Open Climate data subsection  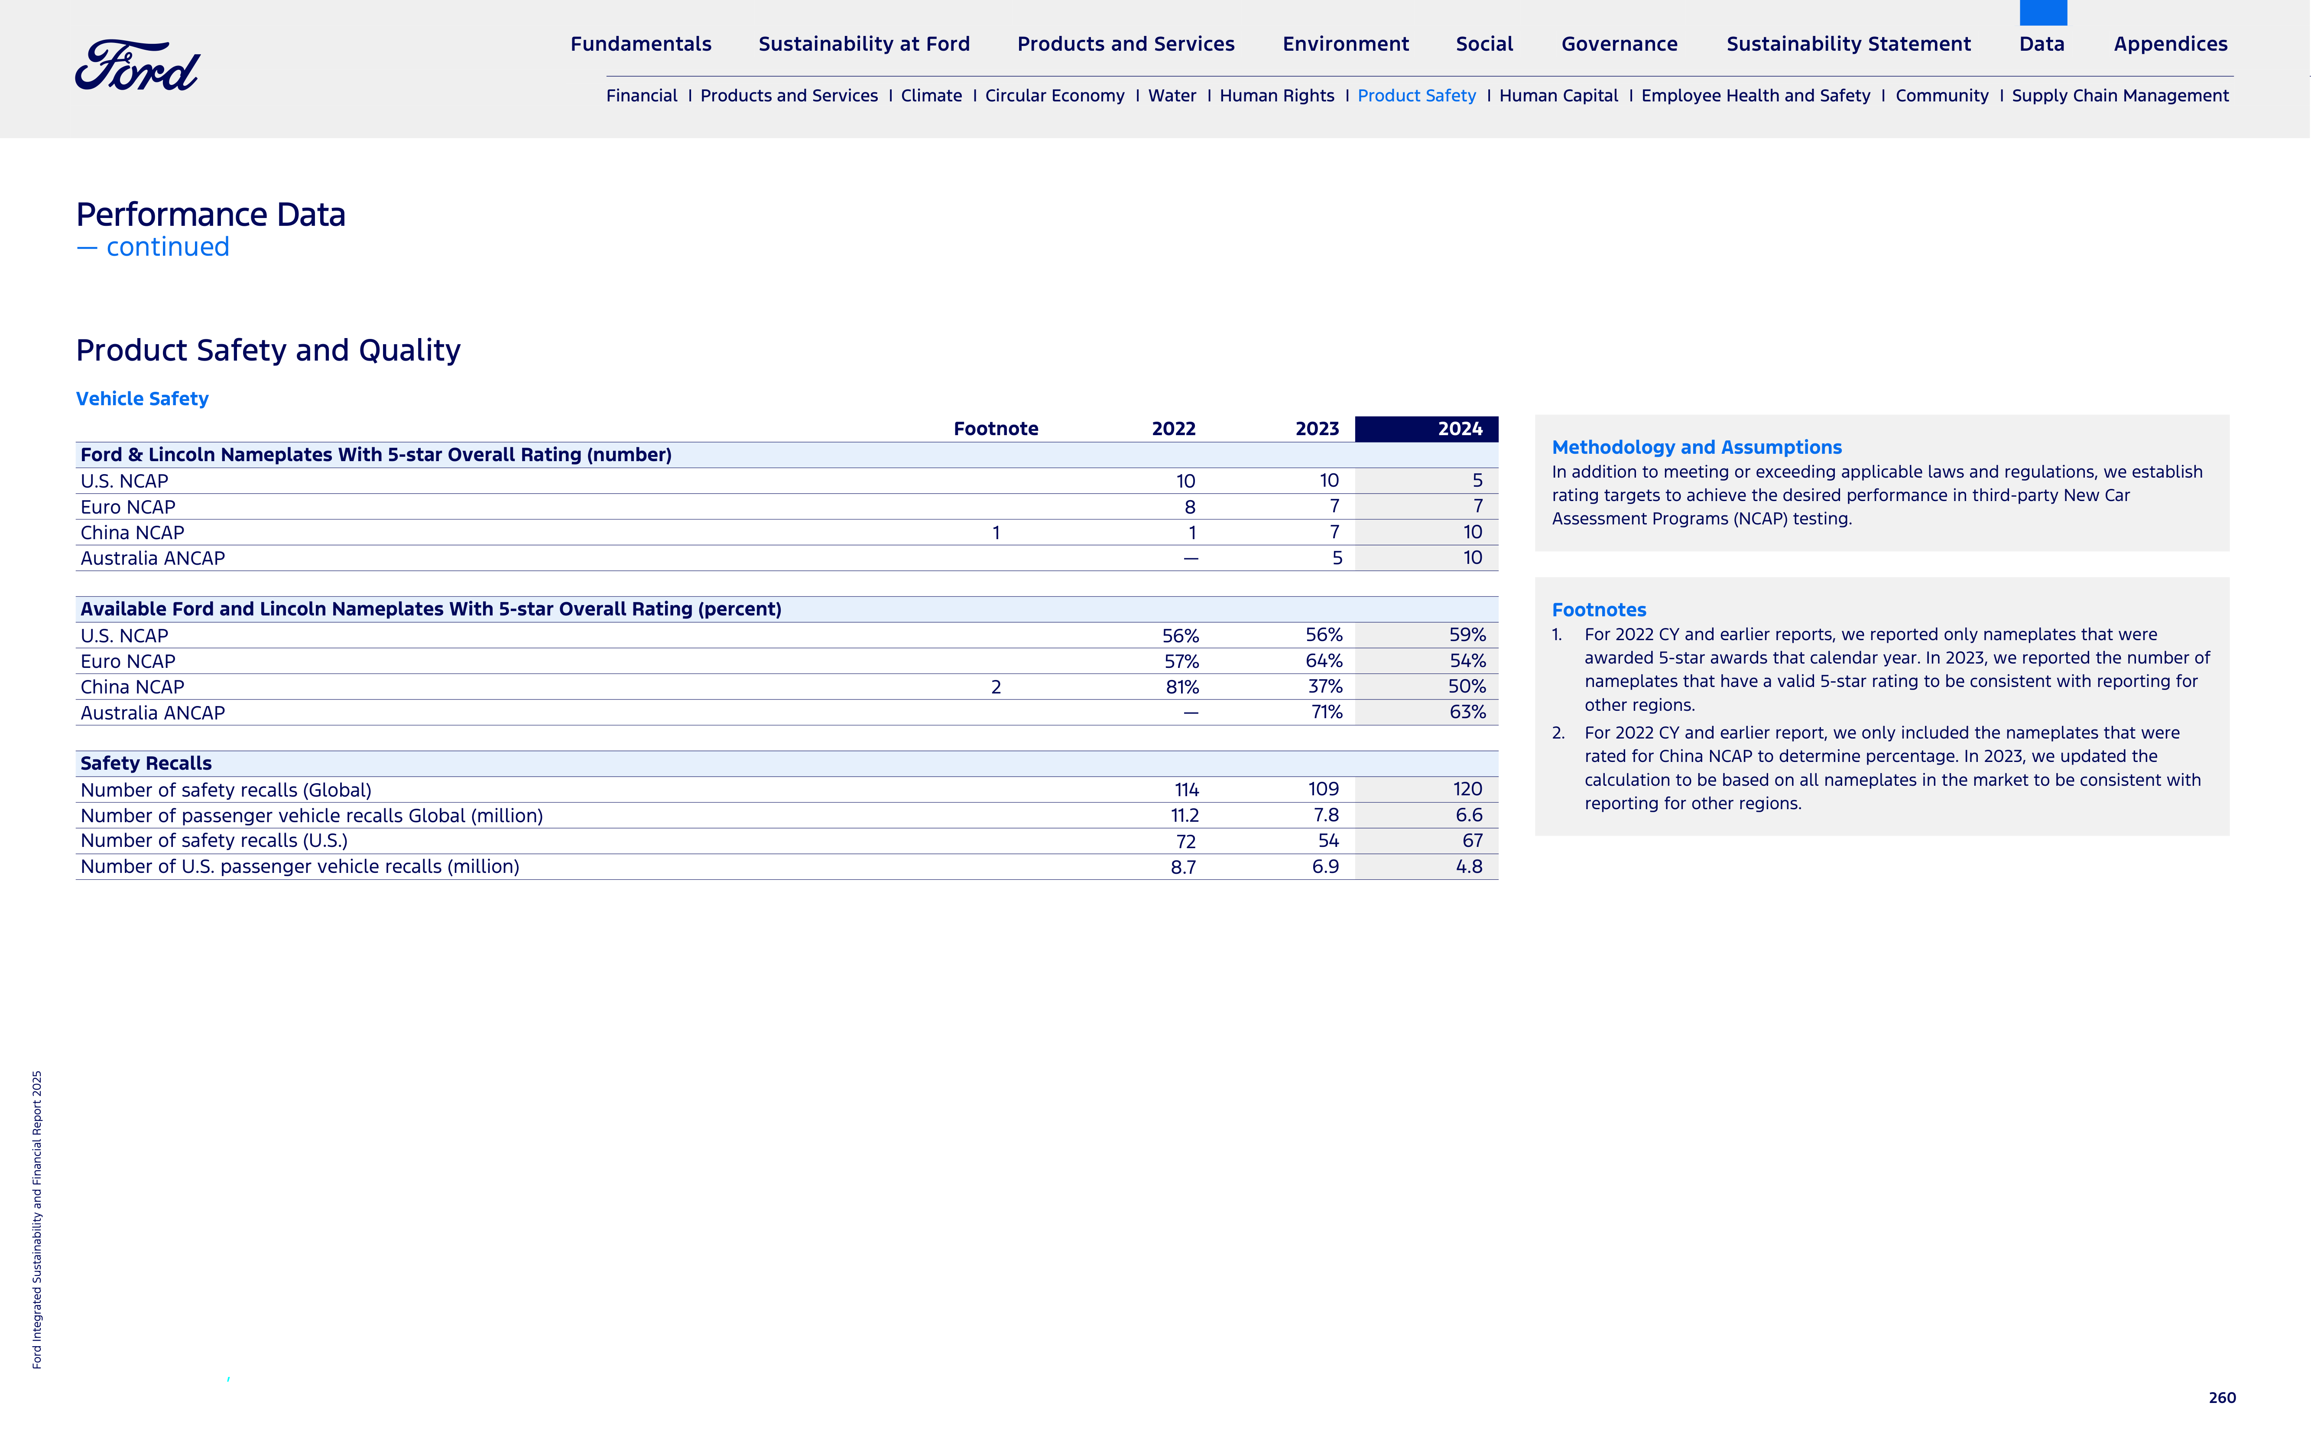tap(931, 96)
